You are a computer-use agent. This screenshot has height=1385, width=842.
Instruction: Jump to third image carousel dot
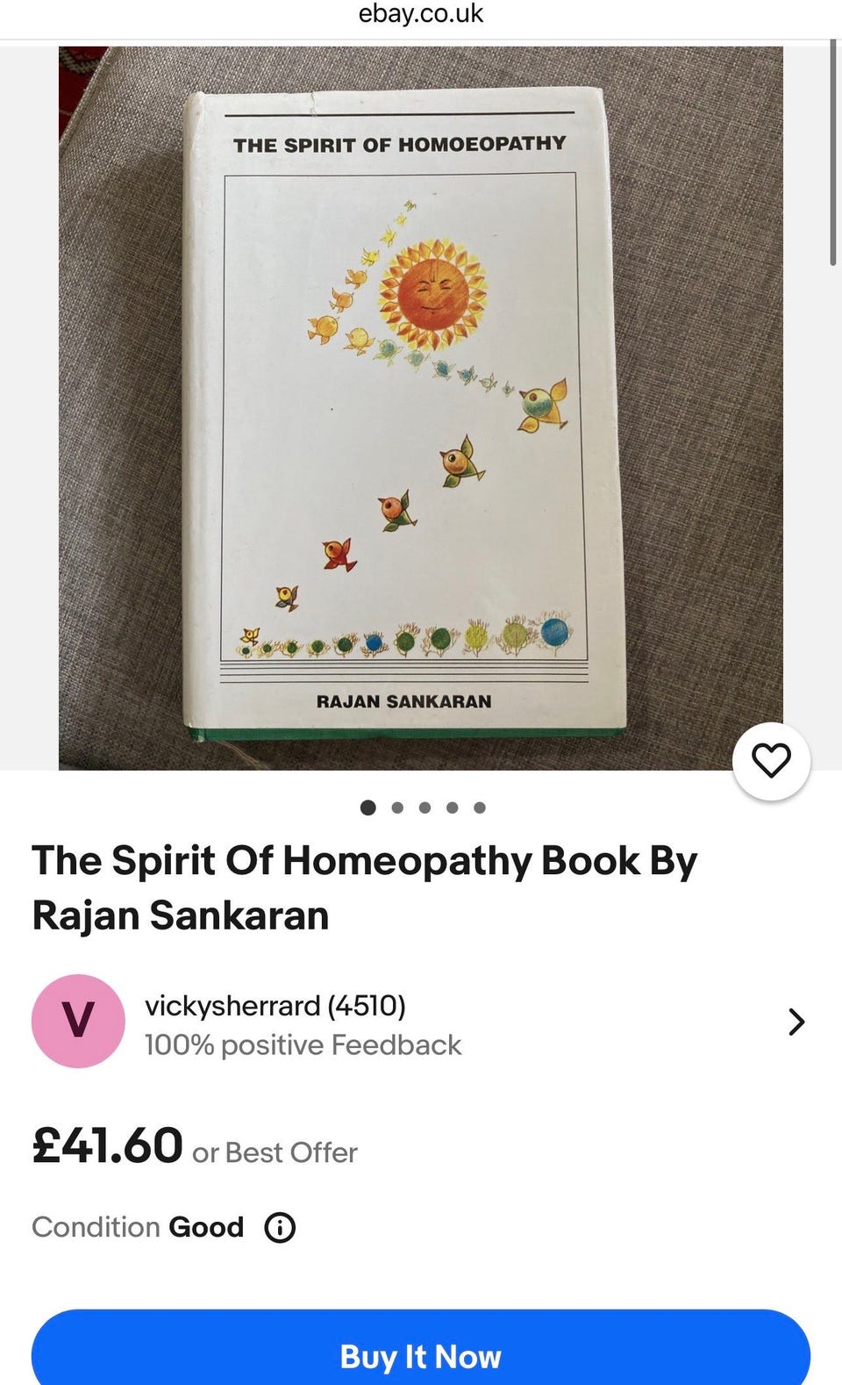tap(425, 807)
